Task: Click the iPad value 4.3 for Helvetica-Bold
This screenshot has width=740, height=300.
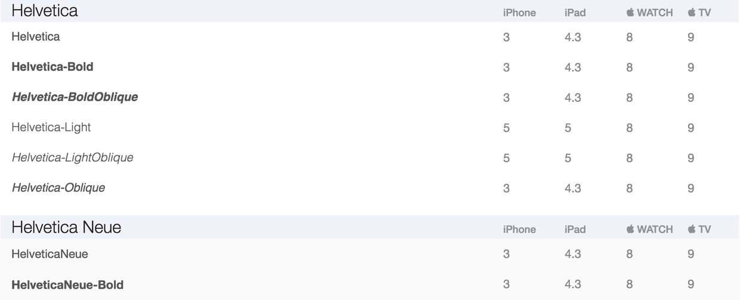Action: click(x=572, y=67)
